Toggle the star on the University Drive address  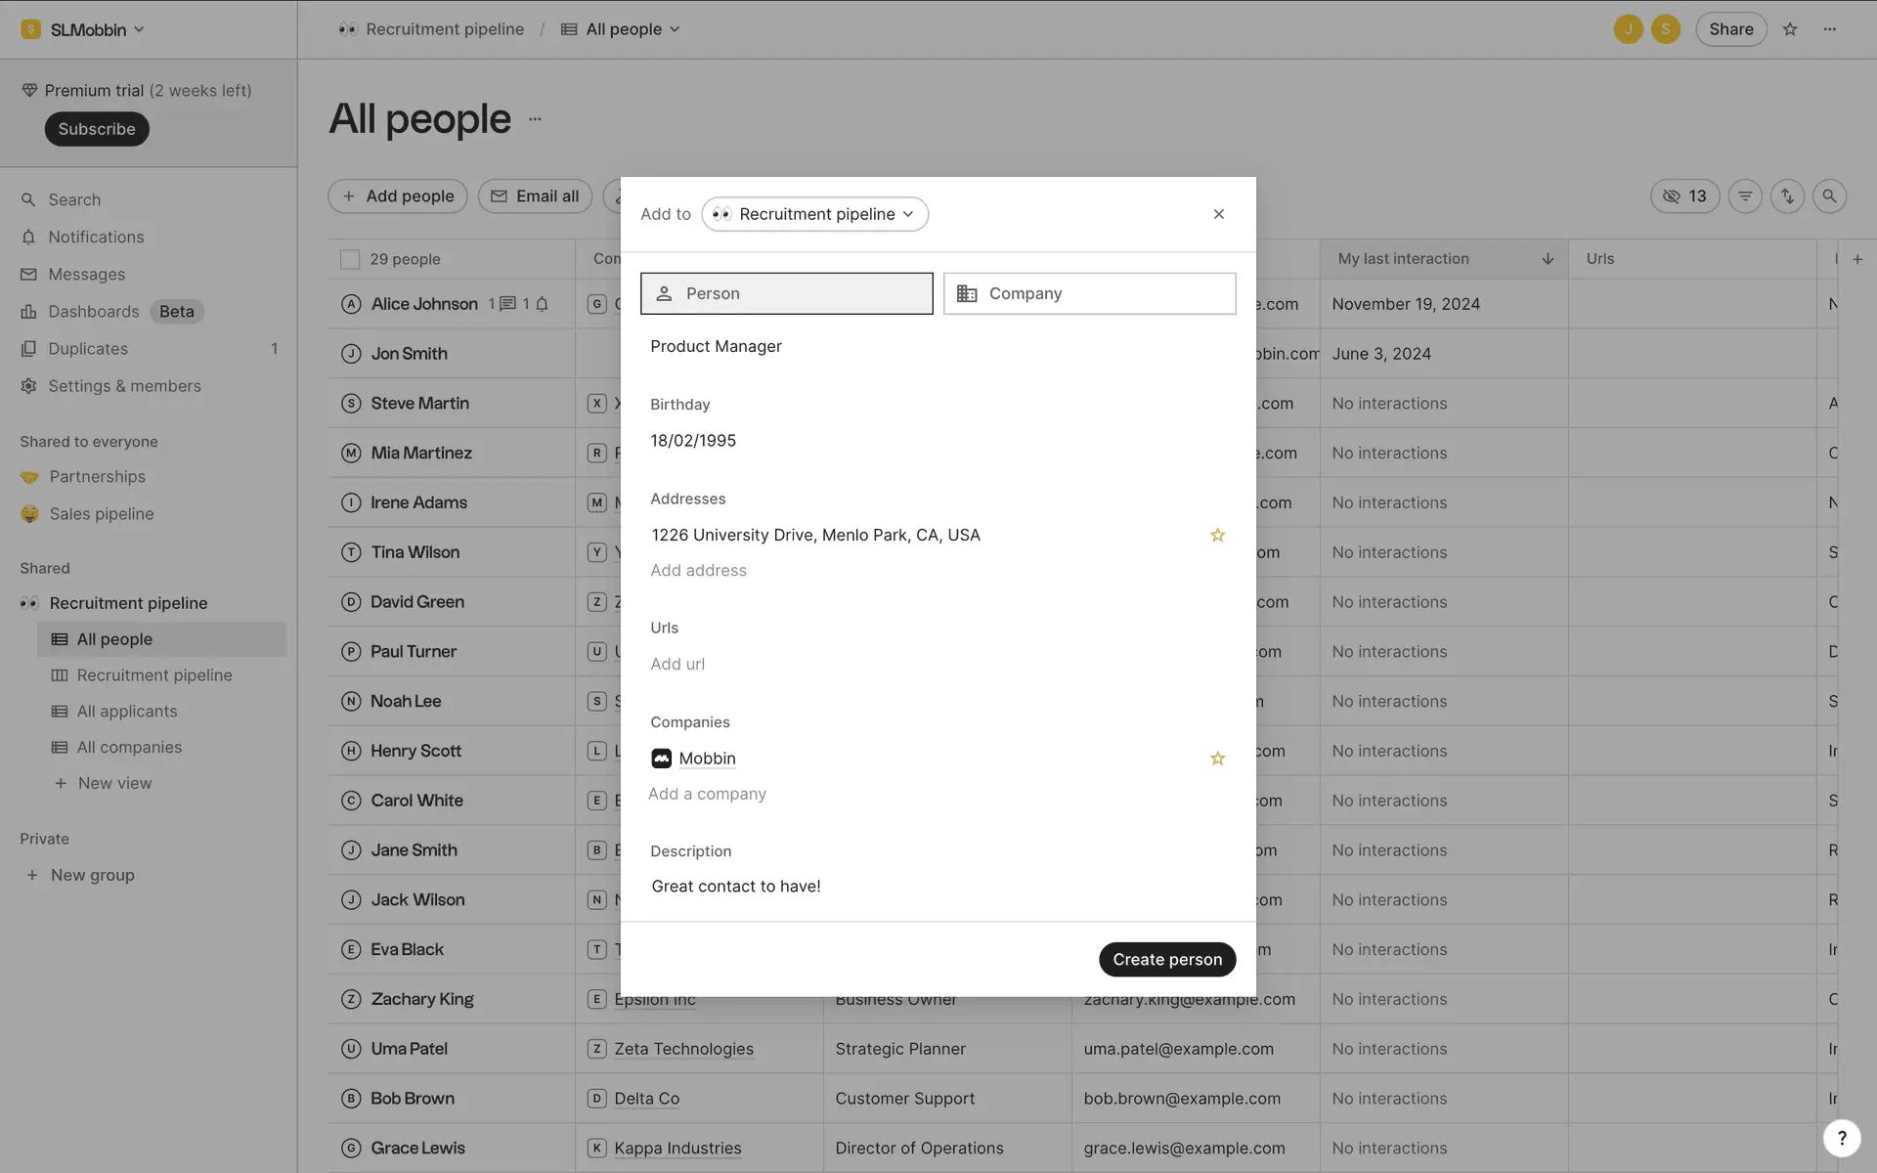pos(1217,535)
